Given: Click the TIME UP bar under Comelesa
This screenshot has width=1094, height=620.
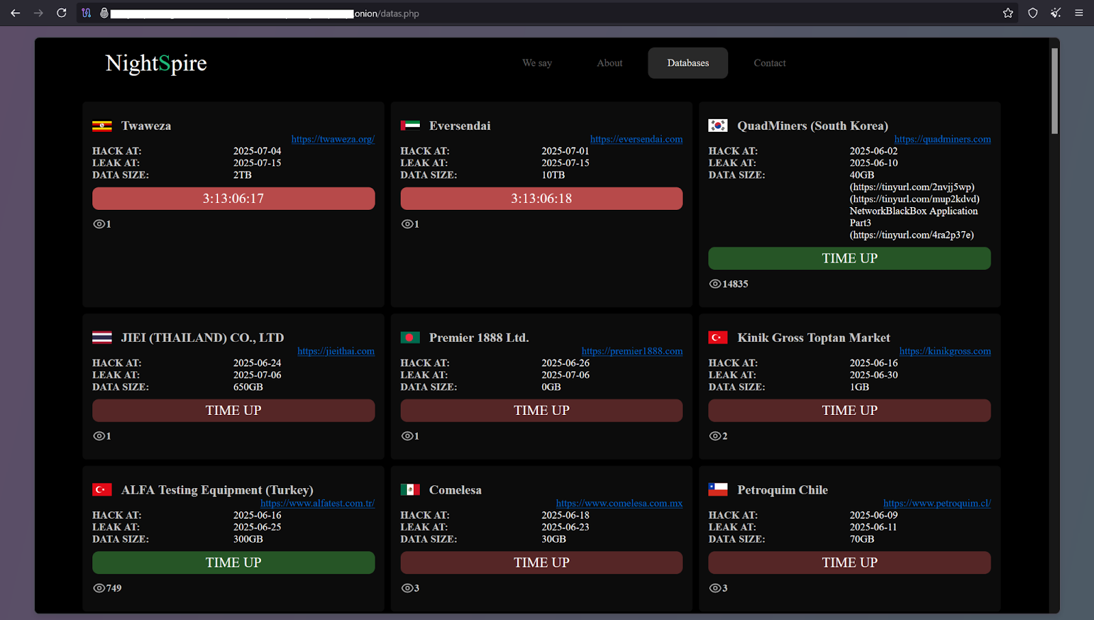Looking at the screenshot, I should pos(542,563).
